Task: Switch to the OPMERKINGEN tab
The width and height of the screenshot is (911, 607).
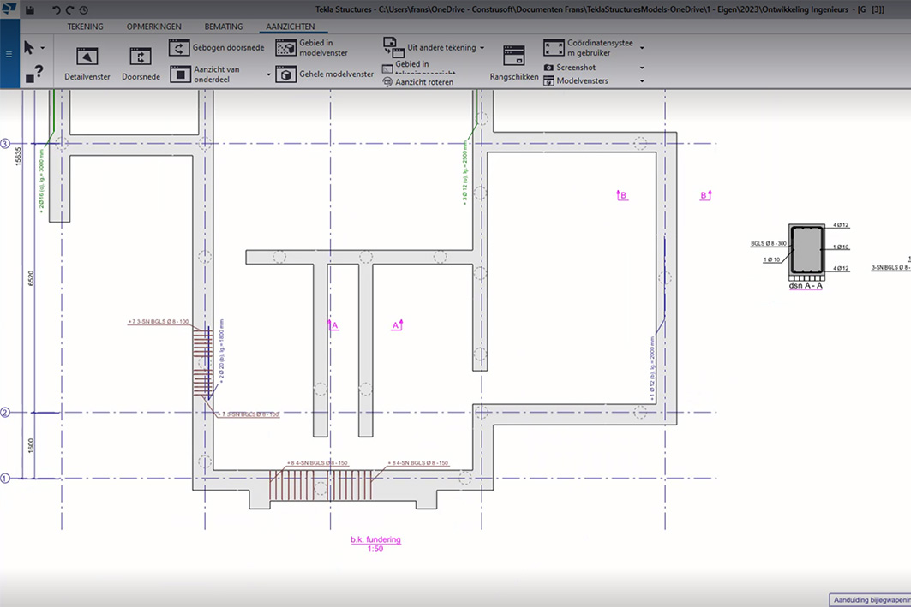Action: click(x=154, y=27)
